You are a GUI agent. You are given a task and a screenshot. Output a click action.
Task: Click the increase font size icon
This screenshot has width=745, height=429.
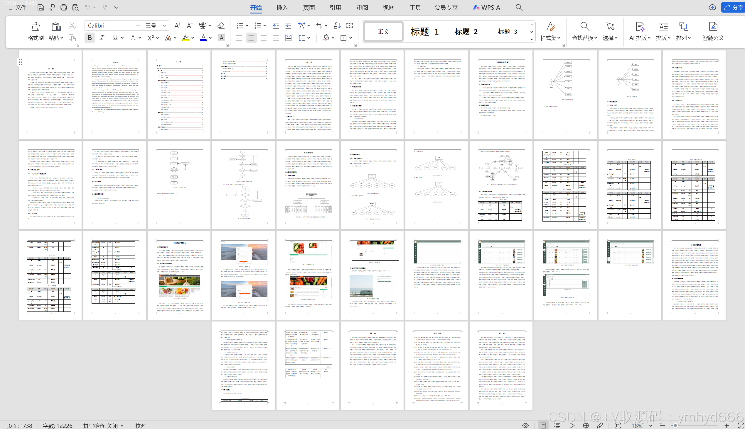click(x=177, y=25)
